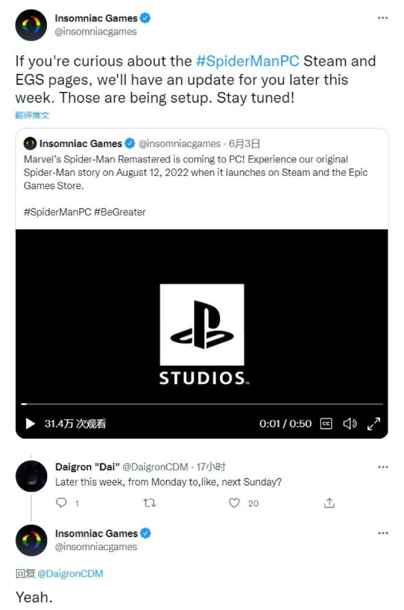
Task: Seek on the video progress bar
Action: pos(202,404)
